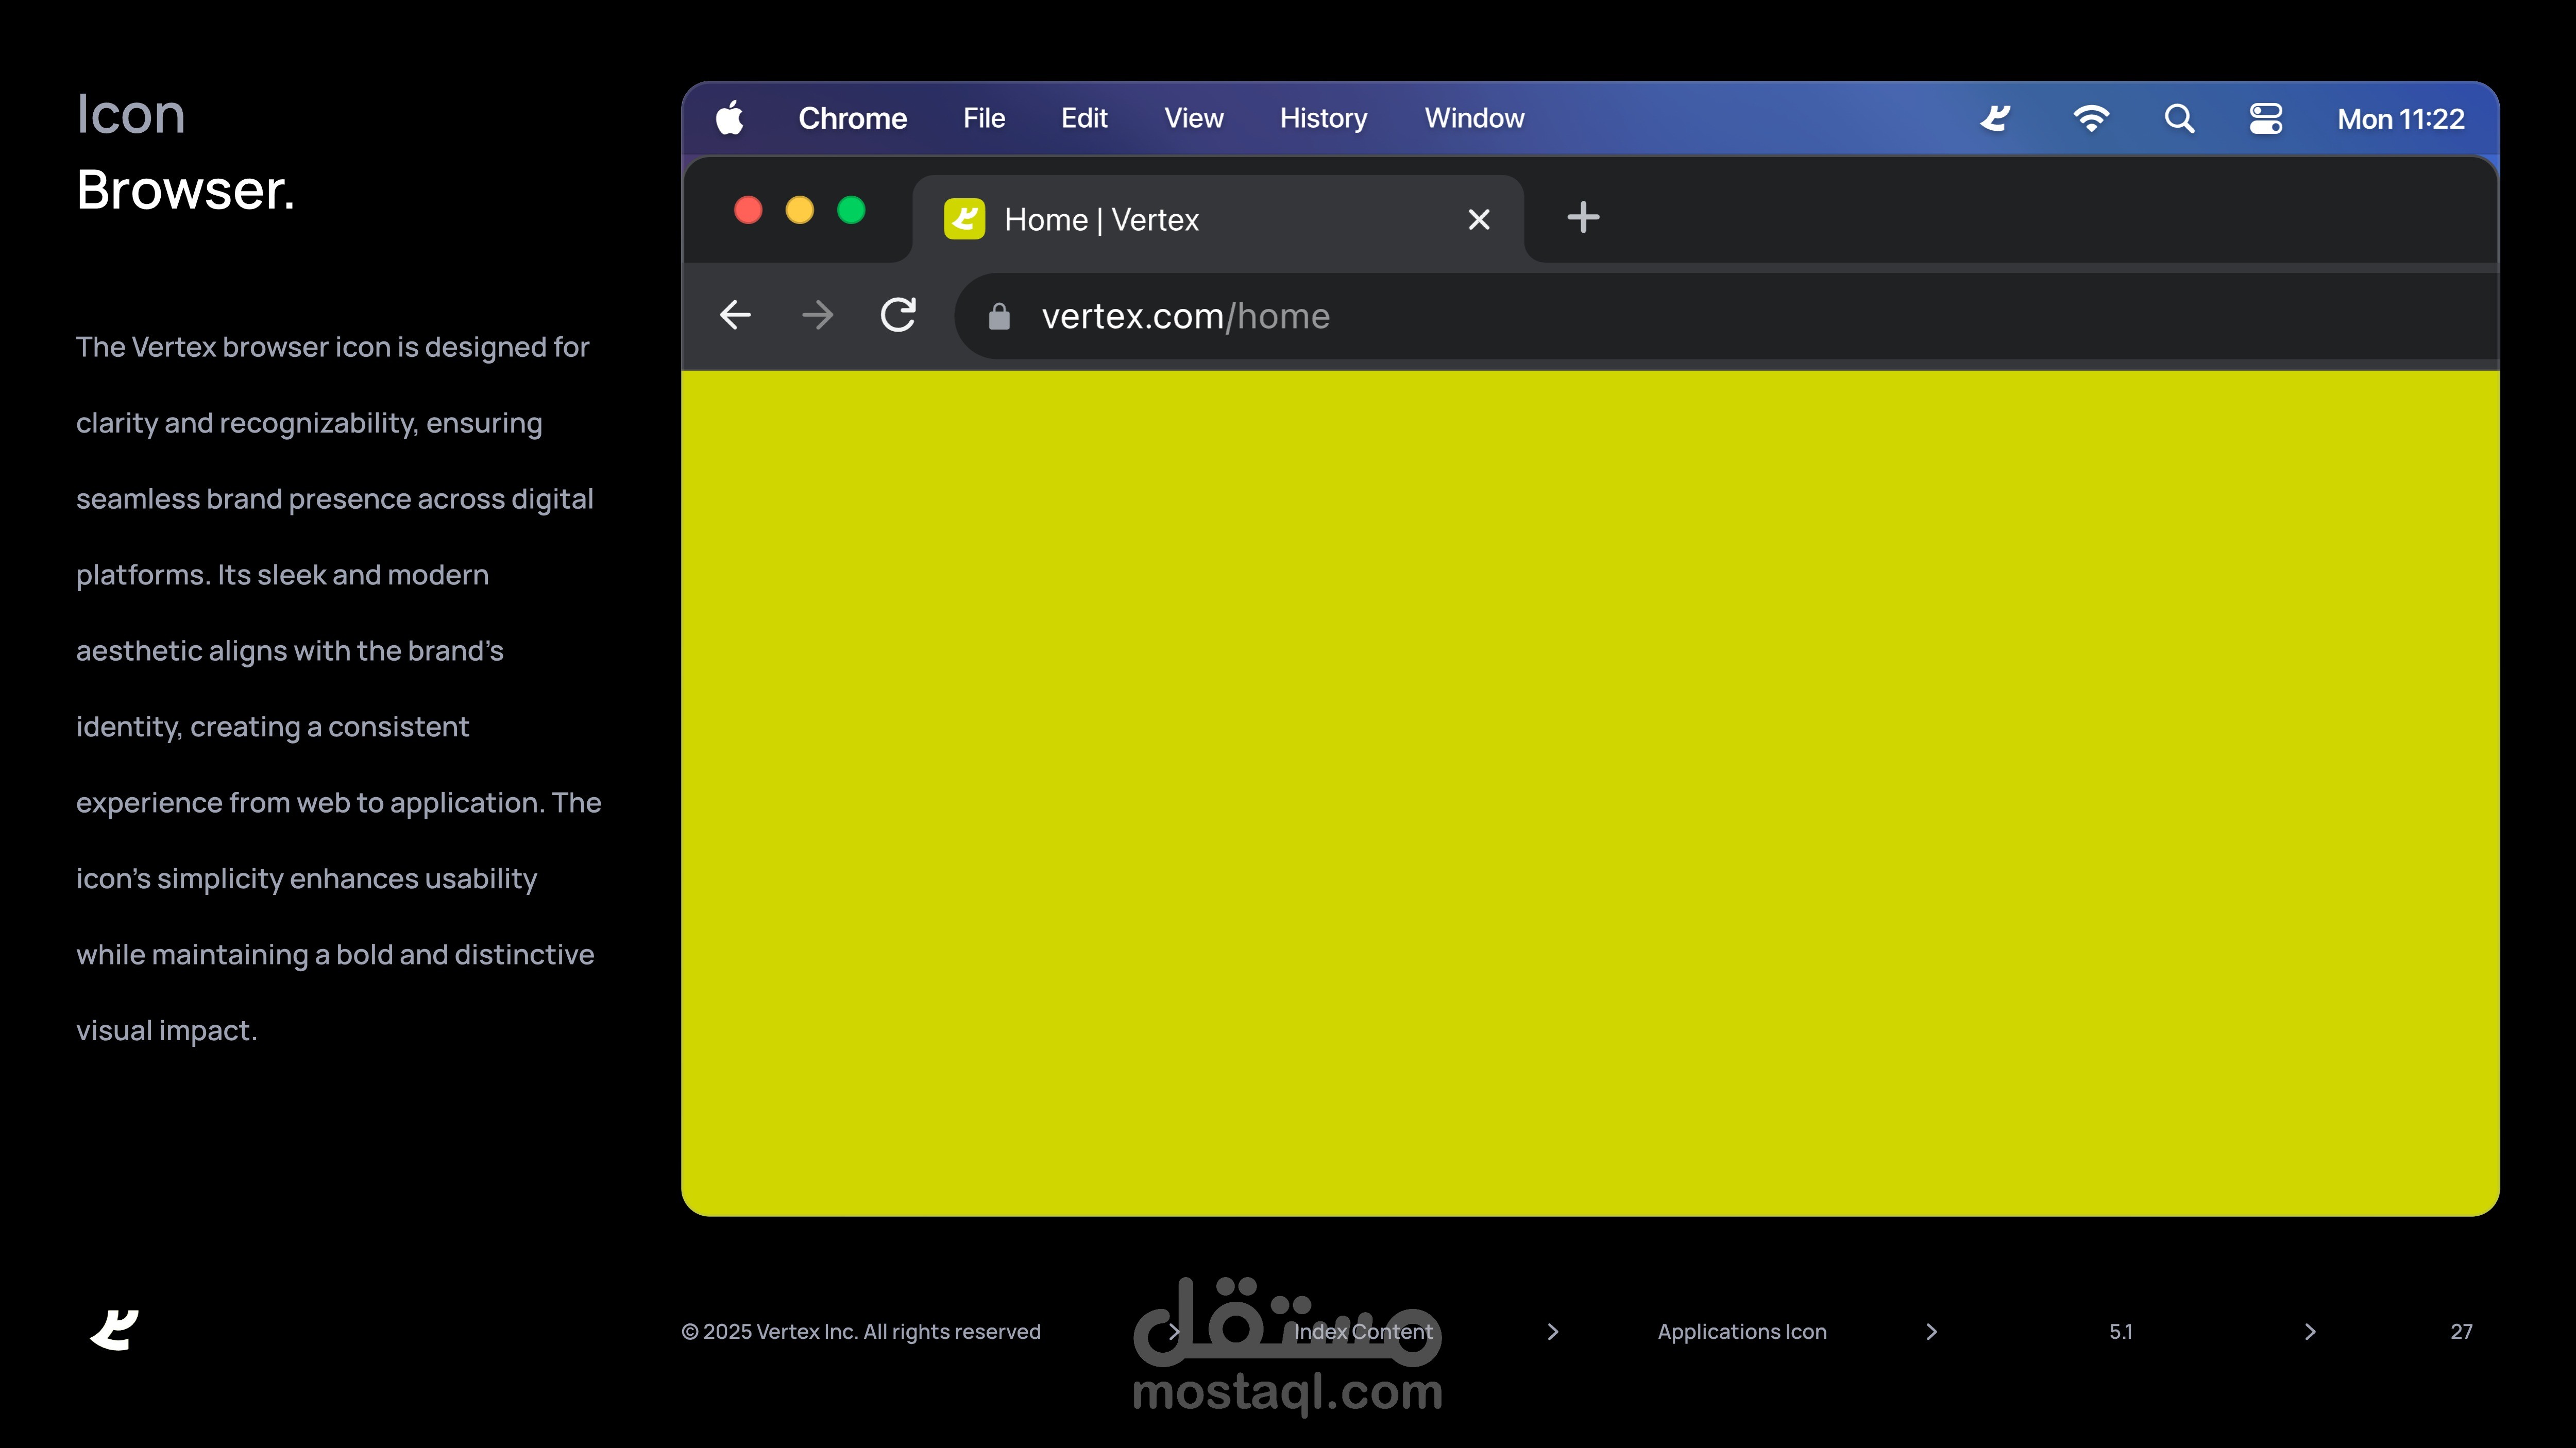Click the Applications Icon footer link
This screenshot has height=1448, width=2576.
pyautogui.click(x=1741, y=1331)
